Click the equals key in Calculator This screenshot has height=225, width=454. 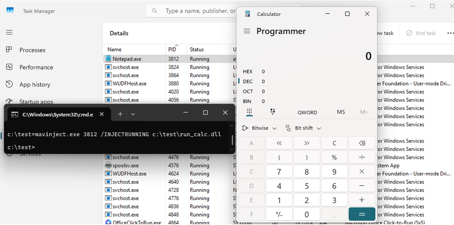362,214
